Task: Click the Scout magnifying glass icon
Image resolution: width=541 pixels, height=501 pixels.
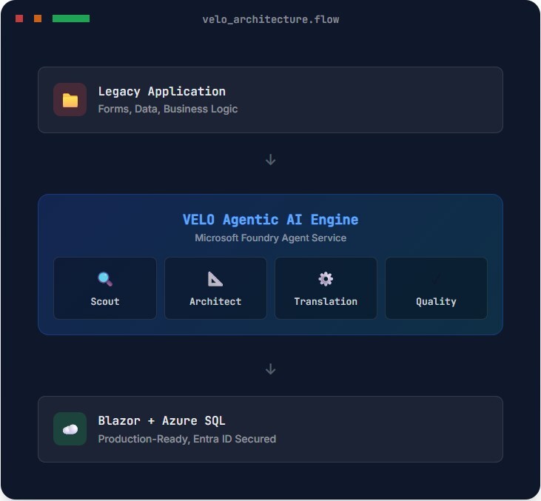Action: [105, 279]
